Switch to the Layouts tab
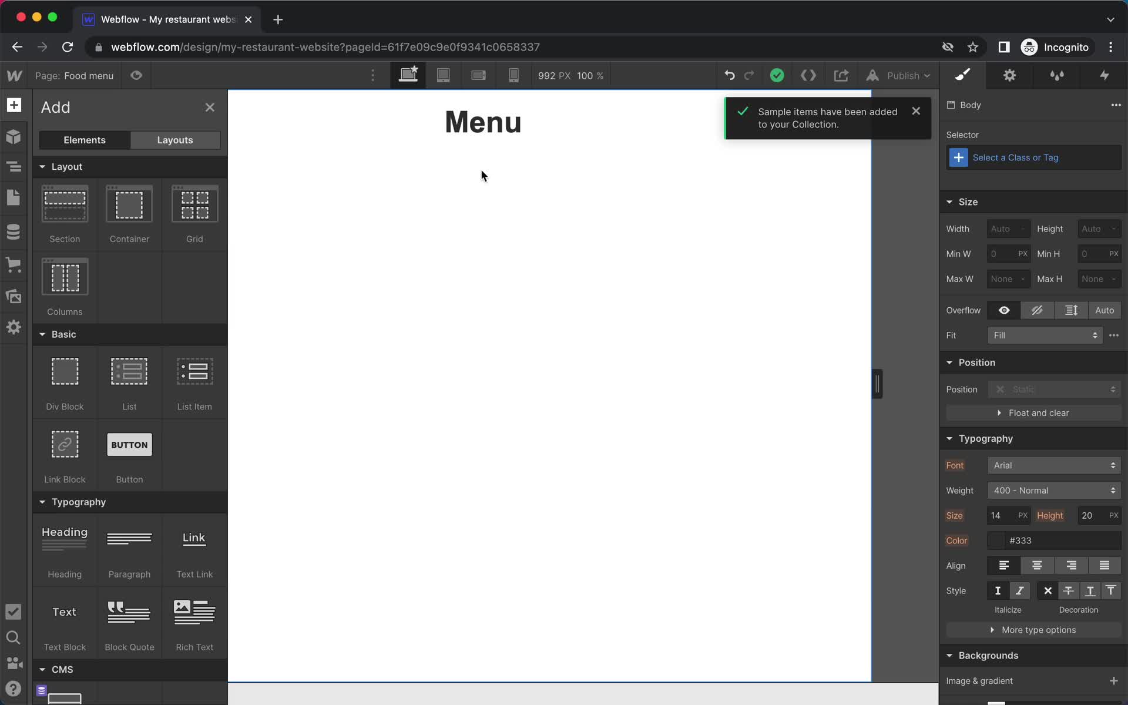This screenshot has width=1128, height=705. click(174, 140)
